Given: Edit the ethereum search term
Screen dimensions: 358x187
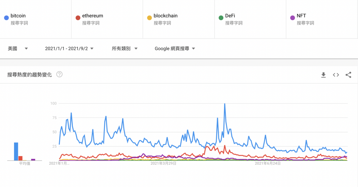Looking at the screenshot, I should tap(93, 16).
